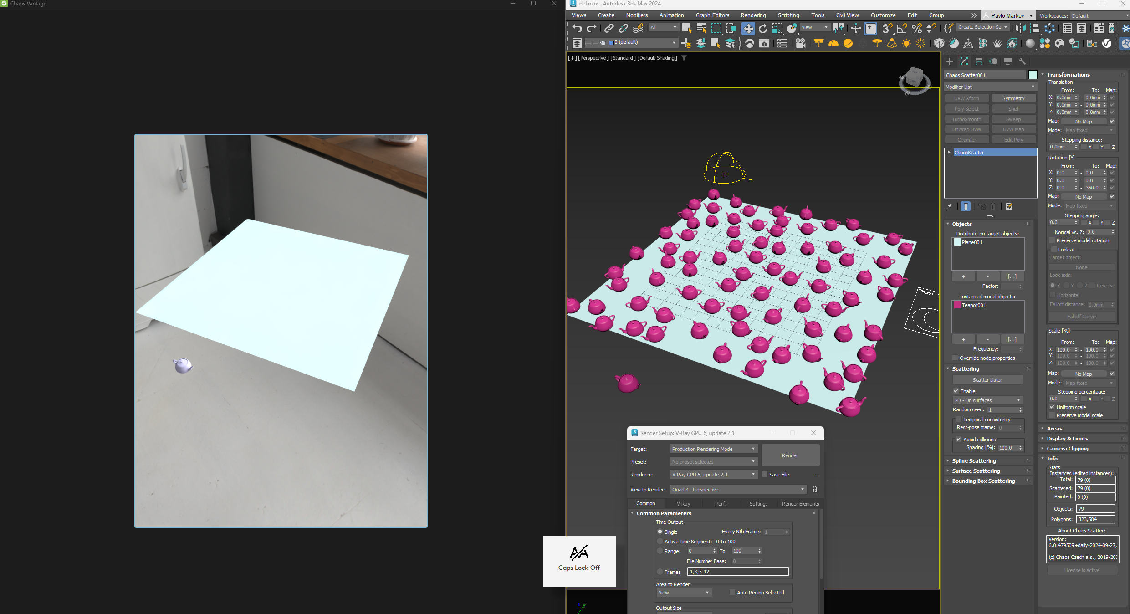Click the Symmetry modifier button
The width and height of the screenshot is (1130, 614).
pos(1013,98)
